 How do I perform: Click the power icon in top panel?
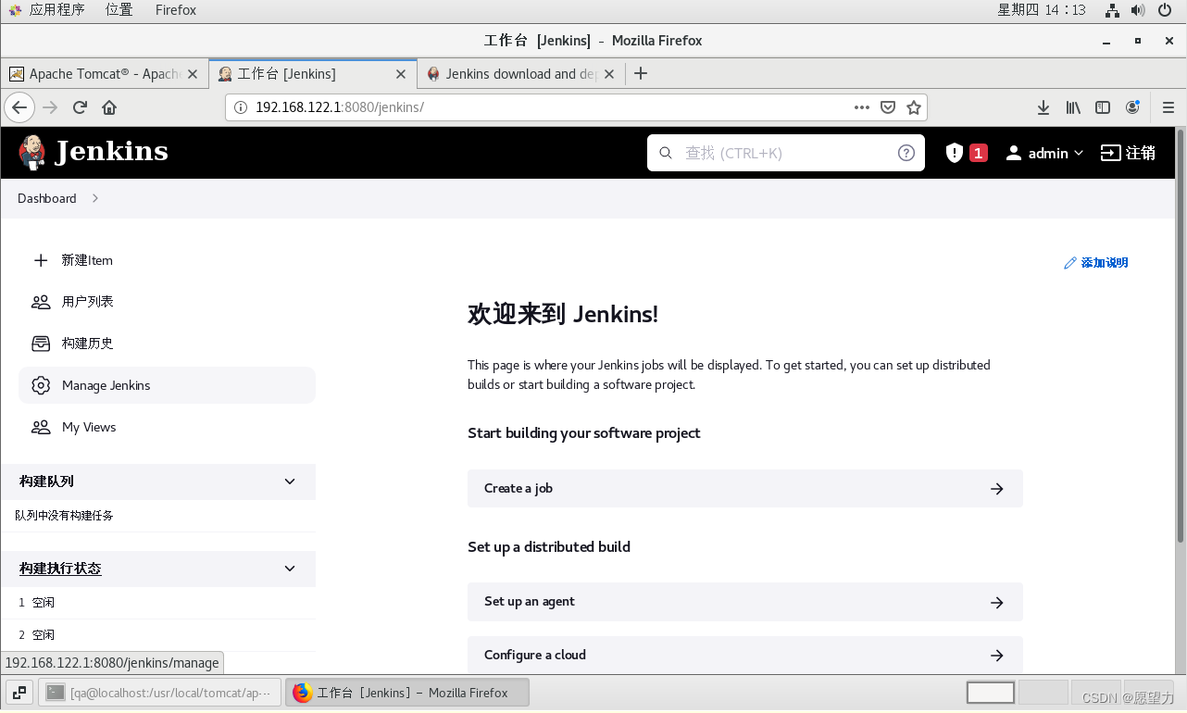pos(1165,10)
